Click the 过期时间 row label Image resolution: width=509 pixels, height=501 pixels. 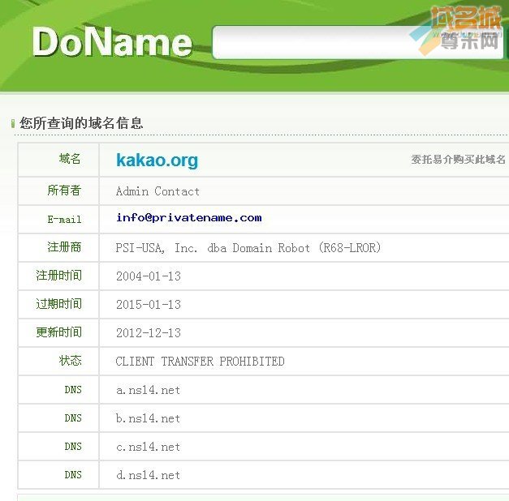coord(58,304)
